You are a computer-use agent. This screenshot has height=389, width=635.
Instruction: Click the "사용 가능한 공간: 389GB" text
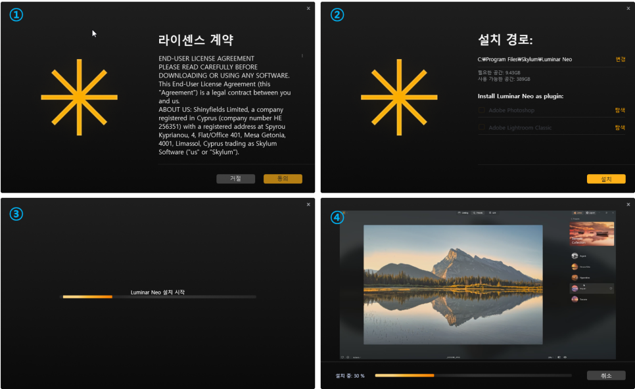pyautogui.click(x=504, y=79)
